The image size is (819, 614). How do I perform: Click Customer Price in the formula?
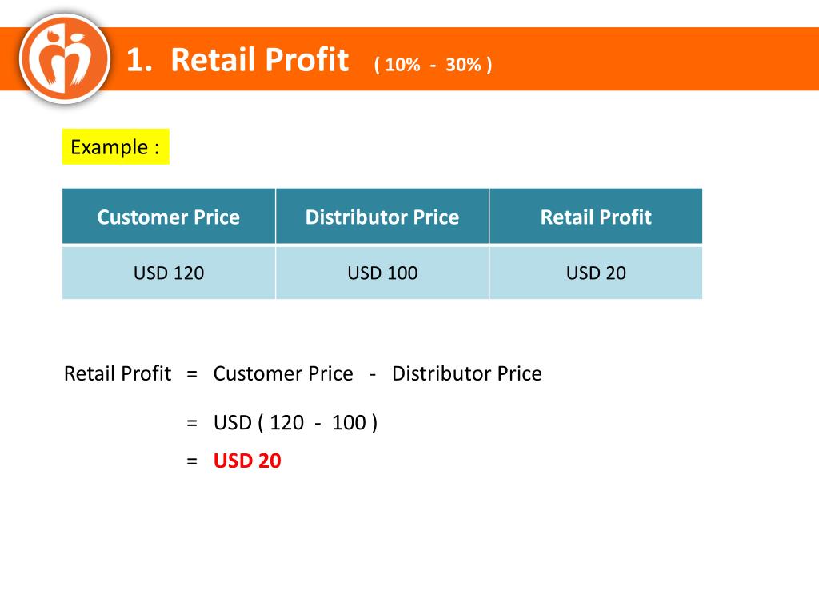(x=283, y=374)
